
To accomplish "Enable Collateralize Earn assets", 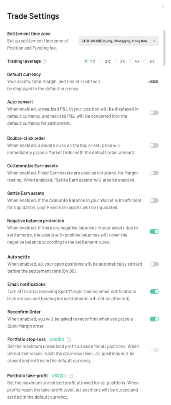I will (x=154, y=173).
